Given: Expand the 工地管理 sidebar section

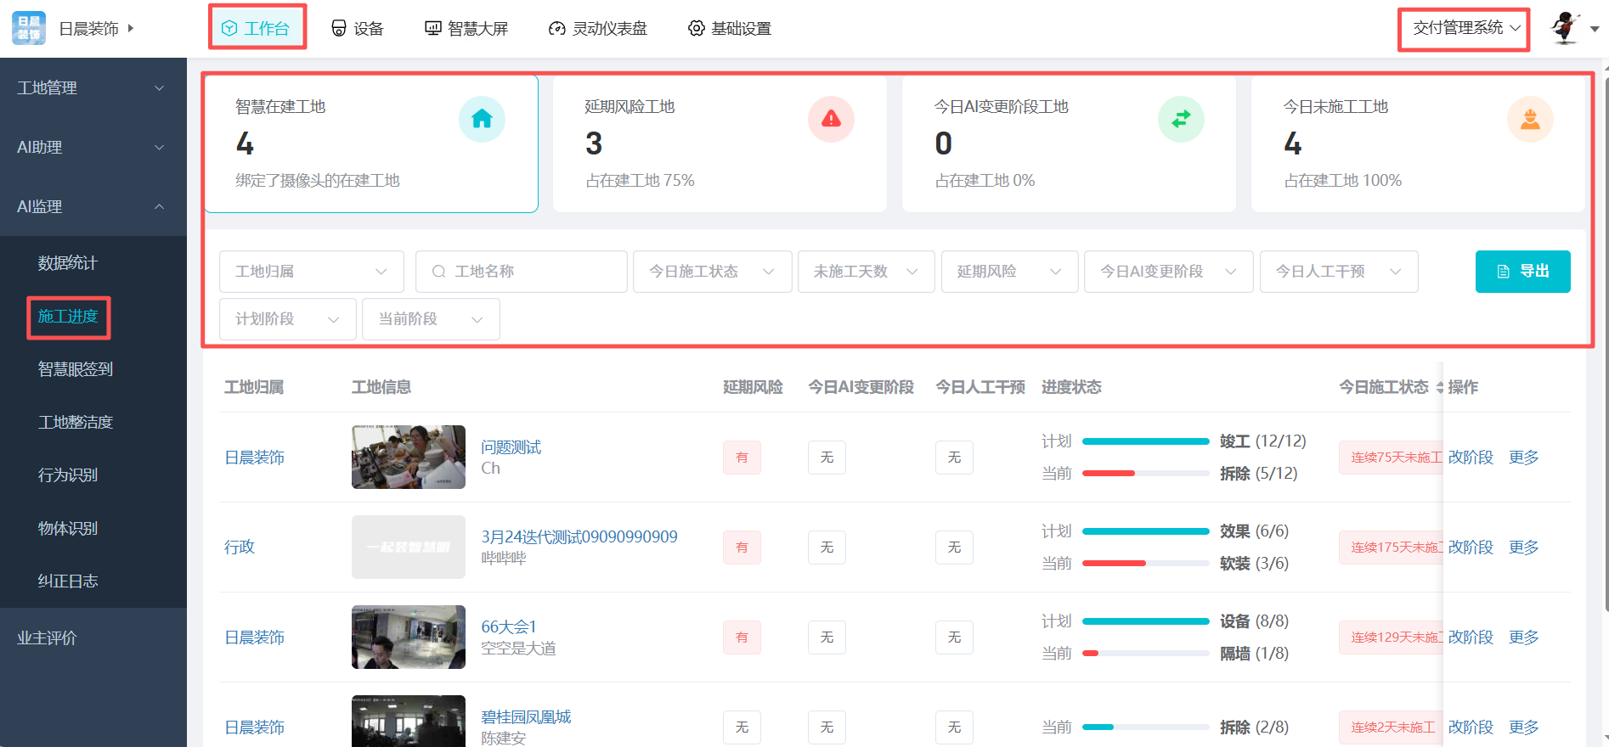Looking at the screenshot, I should point(159,88).
